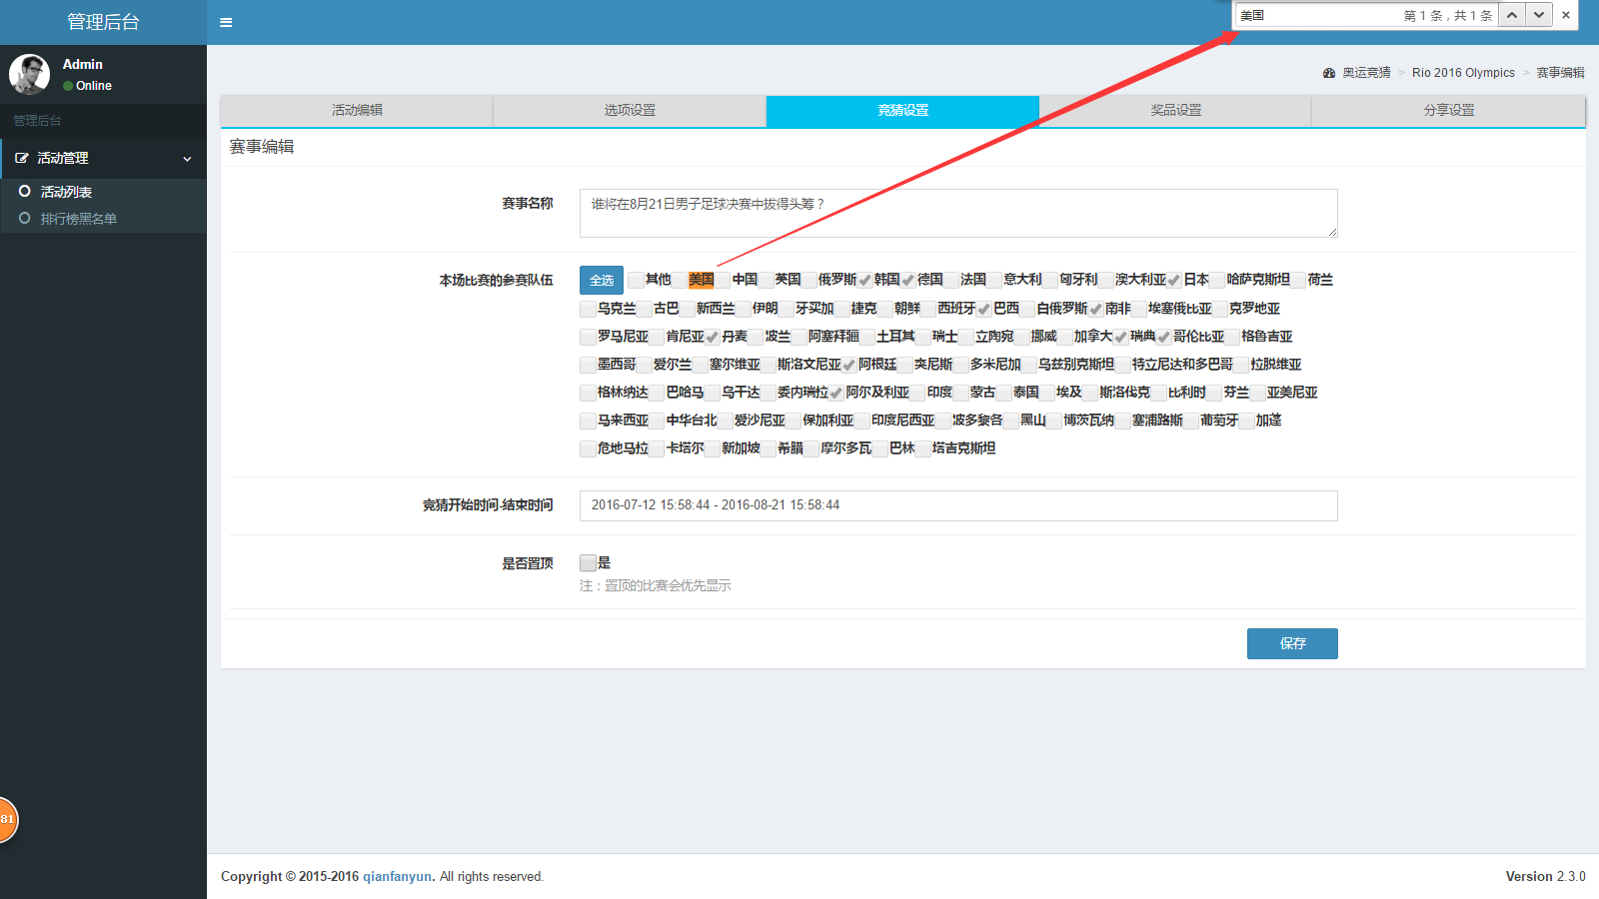Go to previous find result with up arrow

coord(1511,15)
